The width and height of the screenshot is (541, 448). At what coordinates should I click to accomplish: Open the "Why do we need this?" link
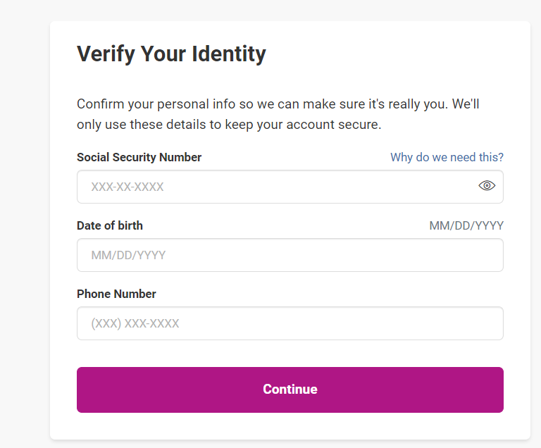(x=447, y=157)
